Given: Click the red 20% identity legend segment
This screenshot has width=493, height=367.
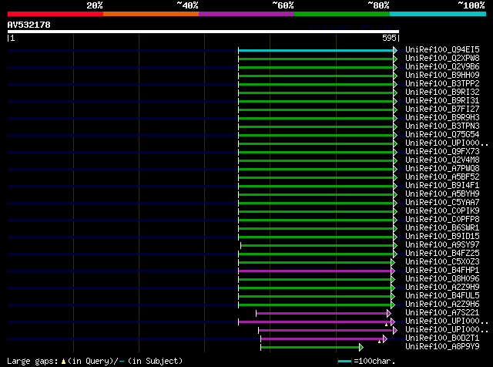Looking at the screenshot, I should [55, 14].
